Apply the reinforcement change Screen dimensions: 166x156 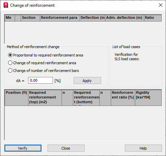pyautogui.click(x=87, y=80)
